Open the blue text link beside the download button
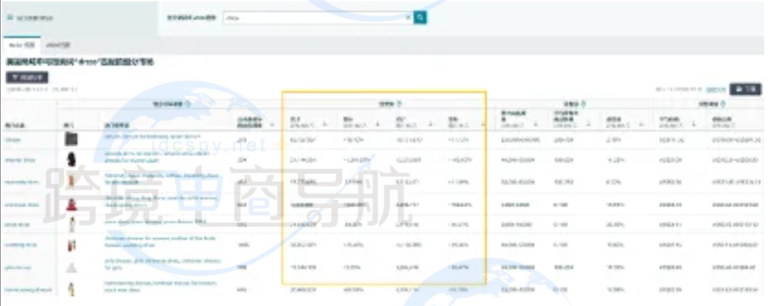 coord(716,89)
